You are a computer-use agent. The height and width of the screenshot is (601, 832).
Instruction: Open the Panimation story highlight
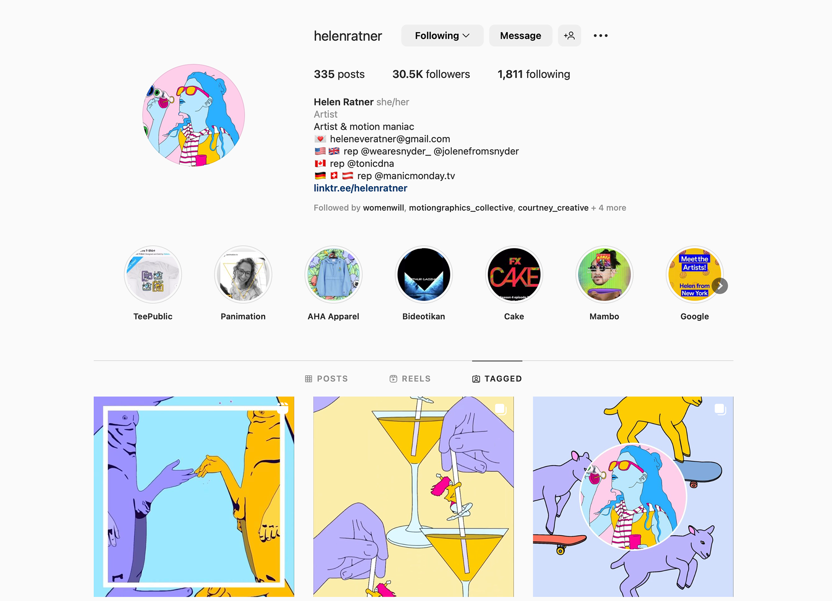pos(243,275)
